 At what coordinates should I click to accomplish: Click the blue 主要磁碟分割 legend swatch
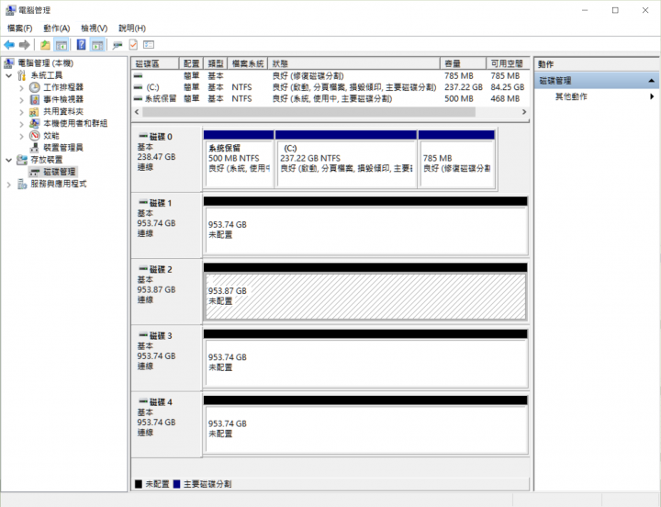coord(176,484)
